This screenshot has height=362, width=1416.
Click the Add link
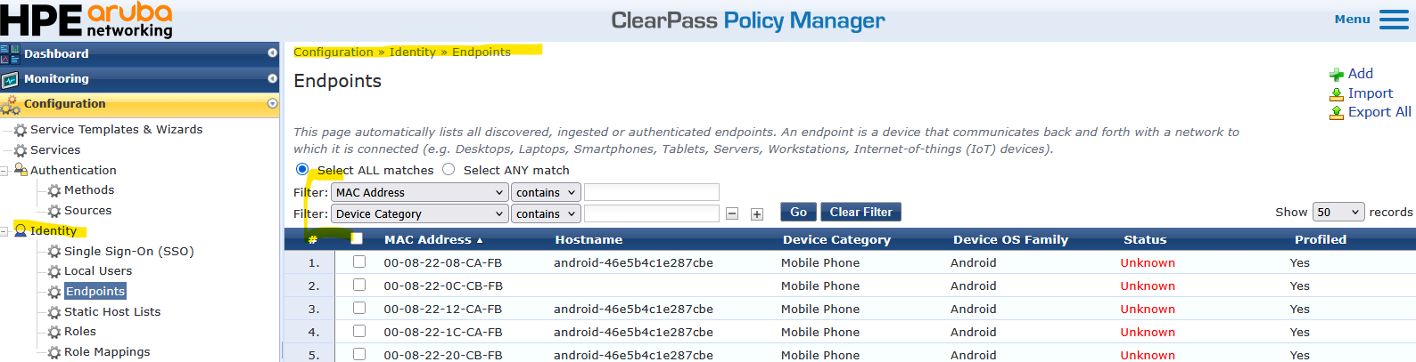pyautogui.click(x=1360, y=74)
